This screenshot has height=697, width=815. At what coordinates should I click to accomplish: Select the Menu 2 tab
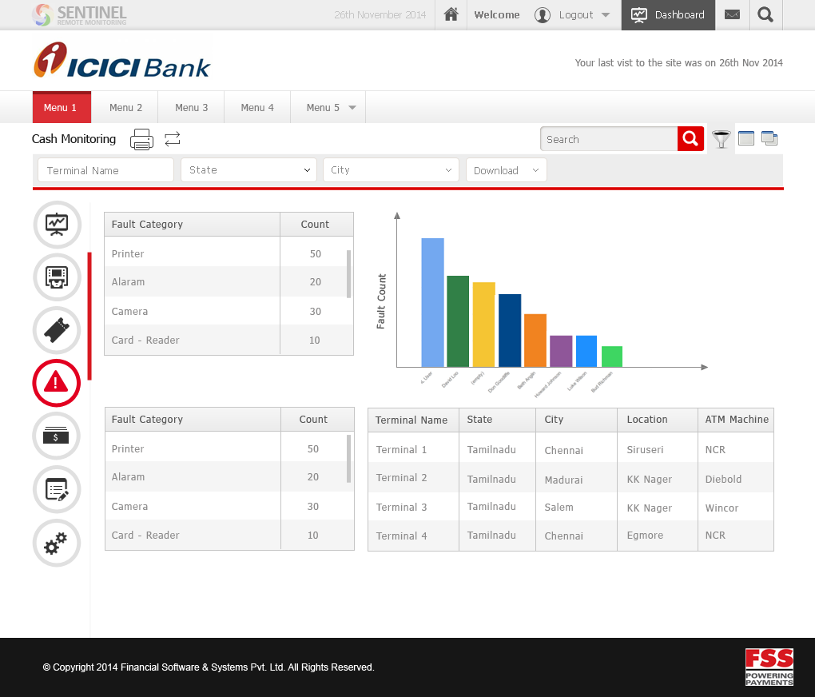(125, 108)
